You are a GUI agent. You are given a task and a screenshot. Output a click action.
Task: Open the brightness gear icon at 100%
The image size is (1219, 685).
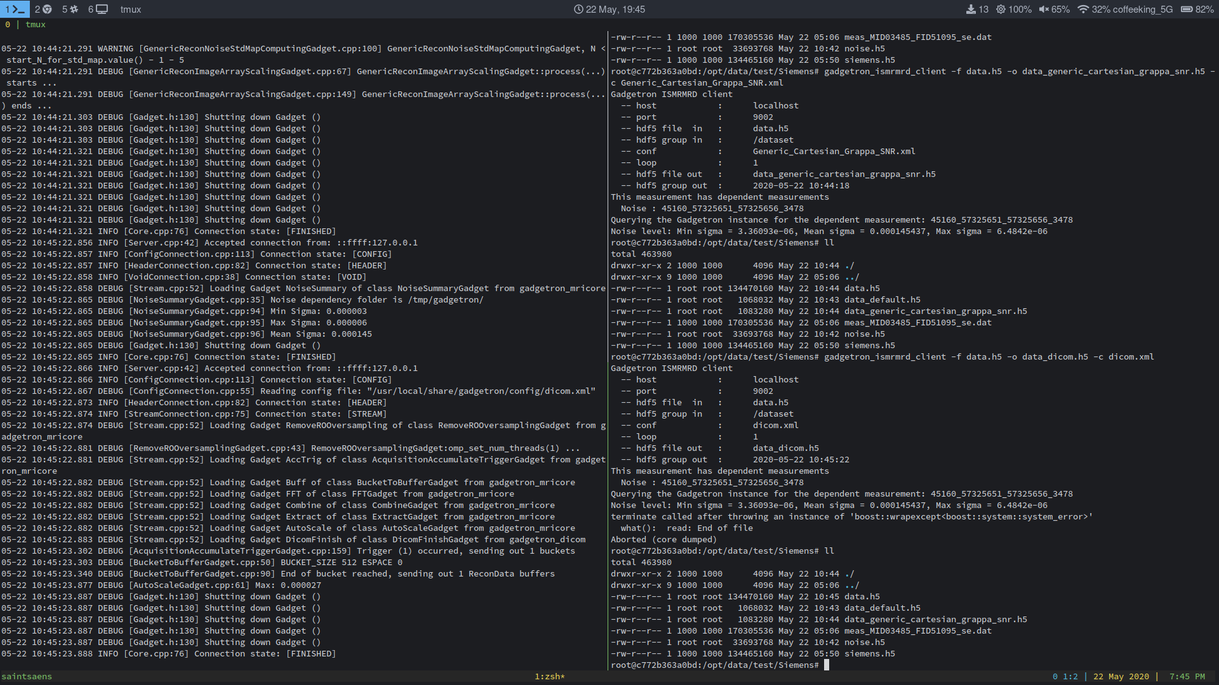tap(1002, 10)
